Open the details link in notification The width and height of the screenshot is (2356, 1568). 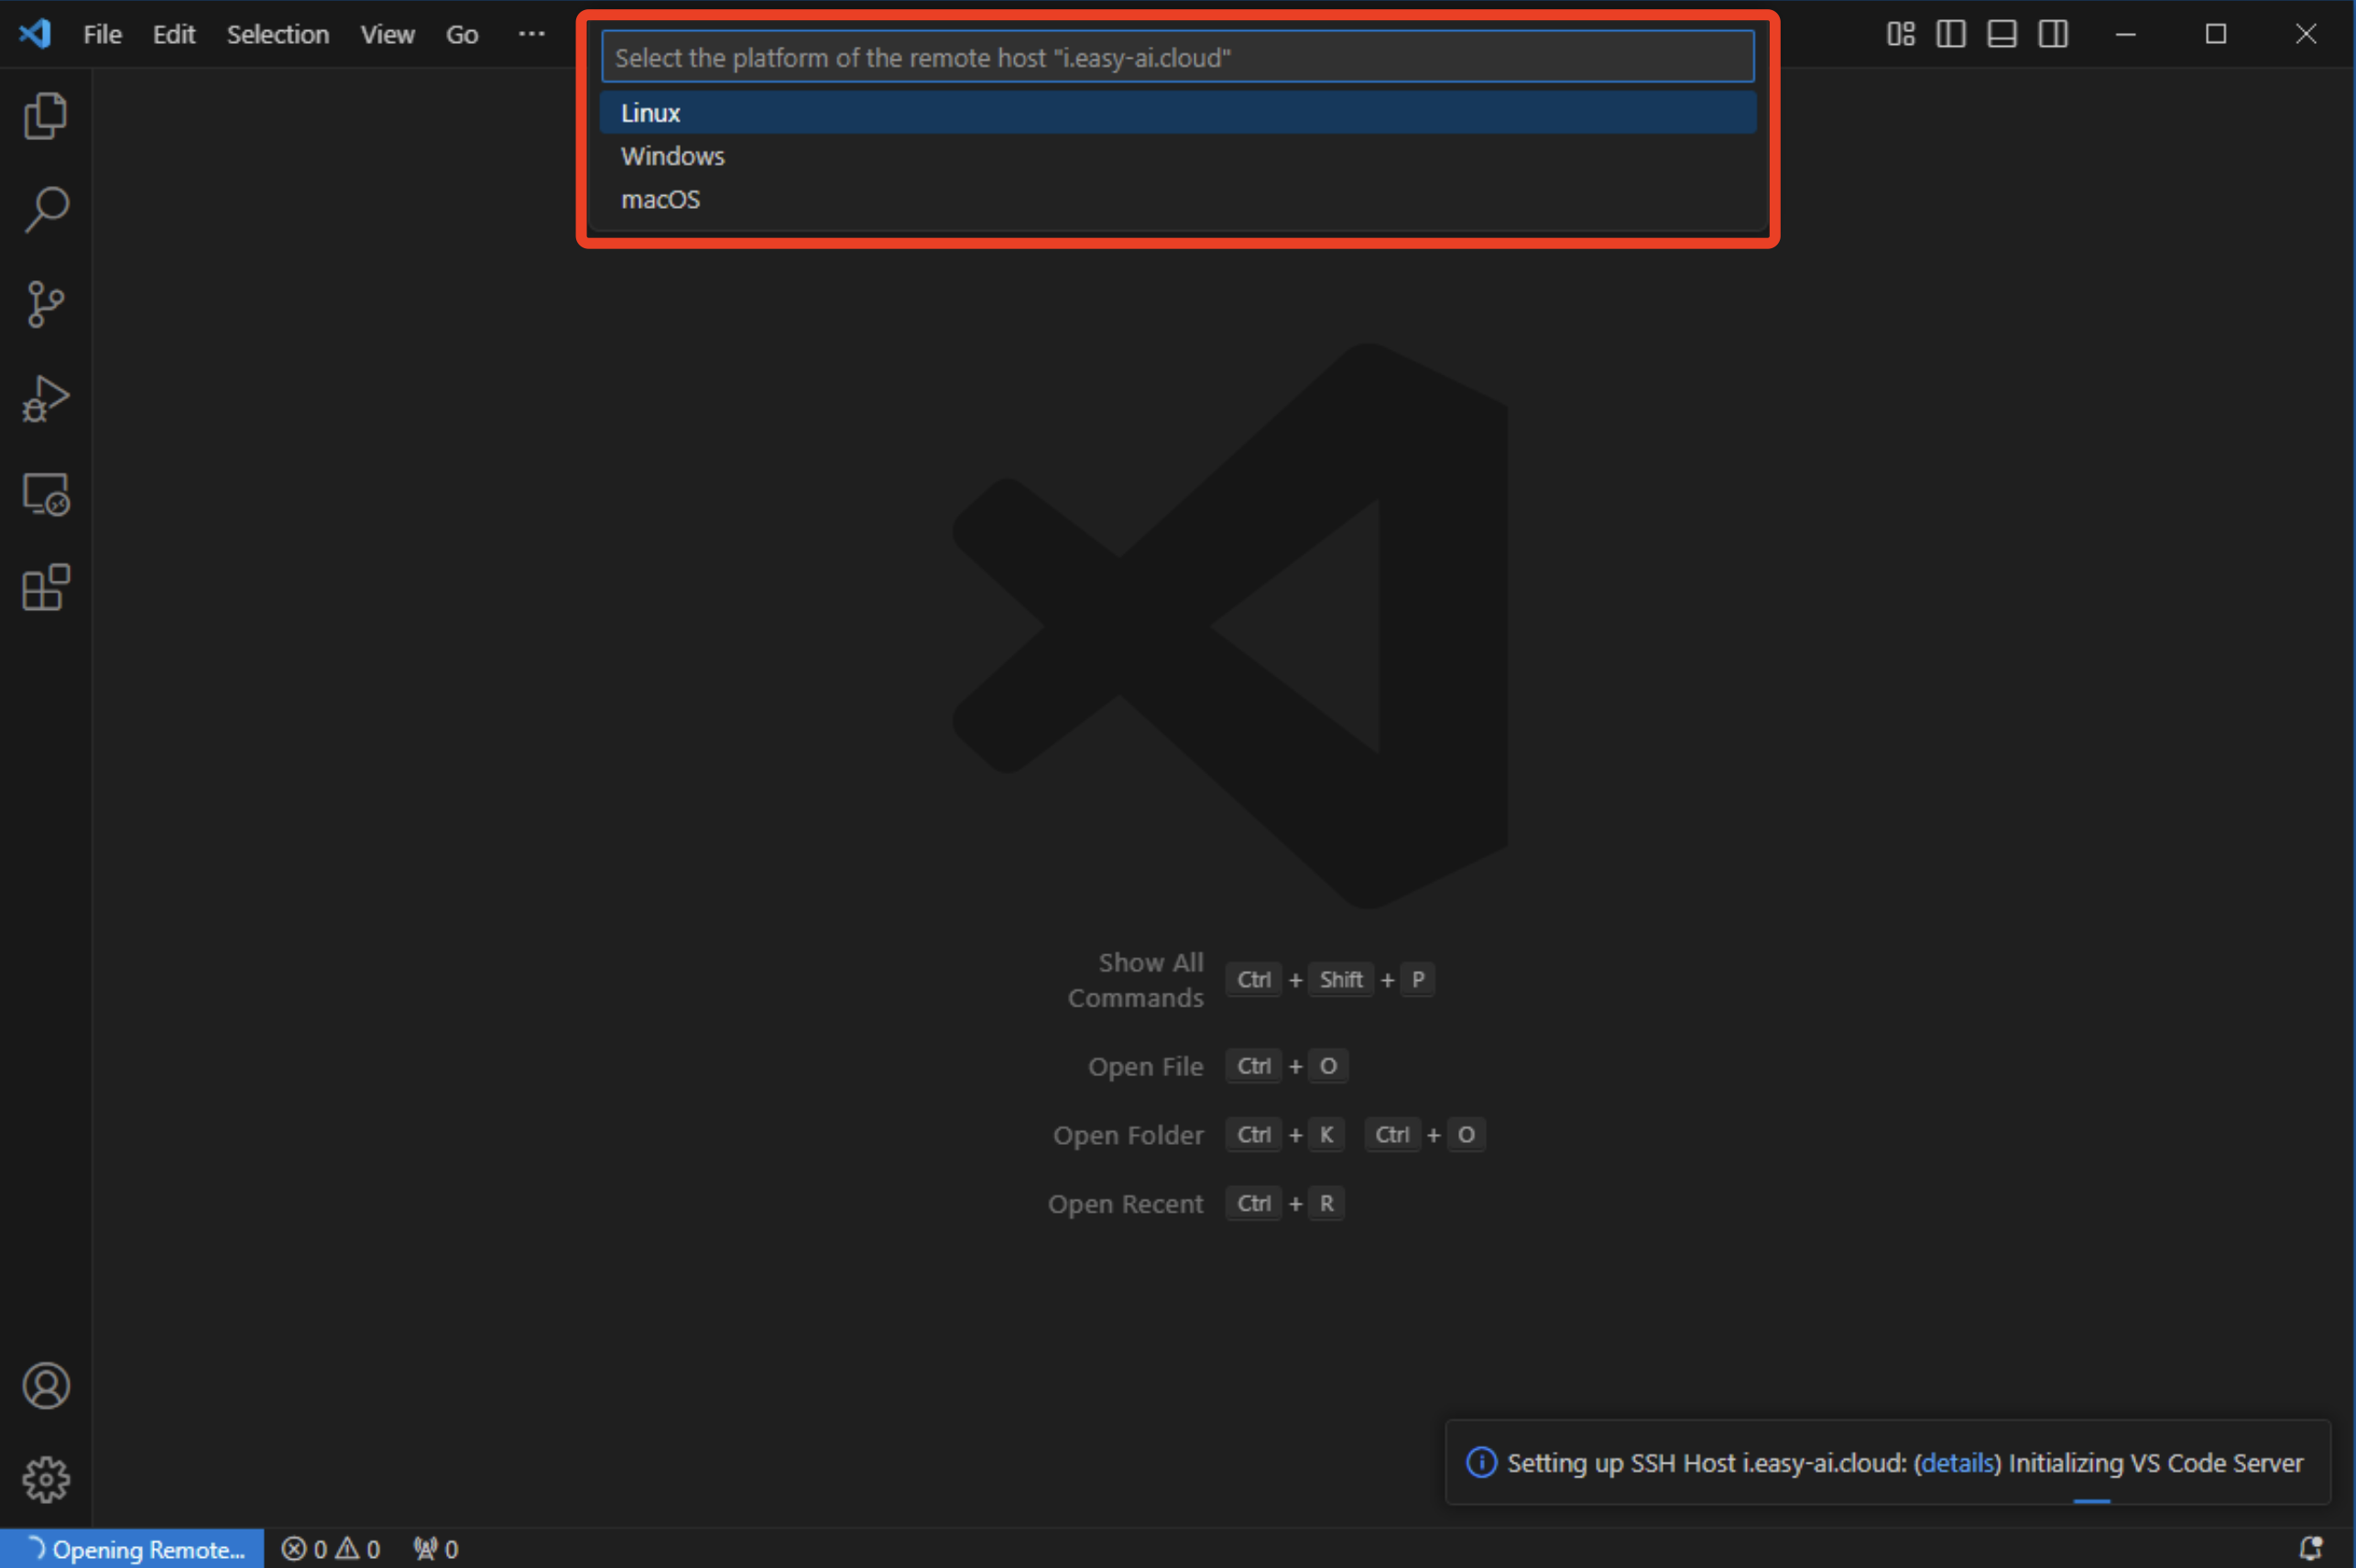pos(1957,1463)
